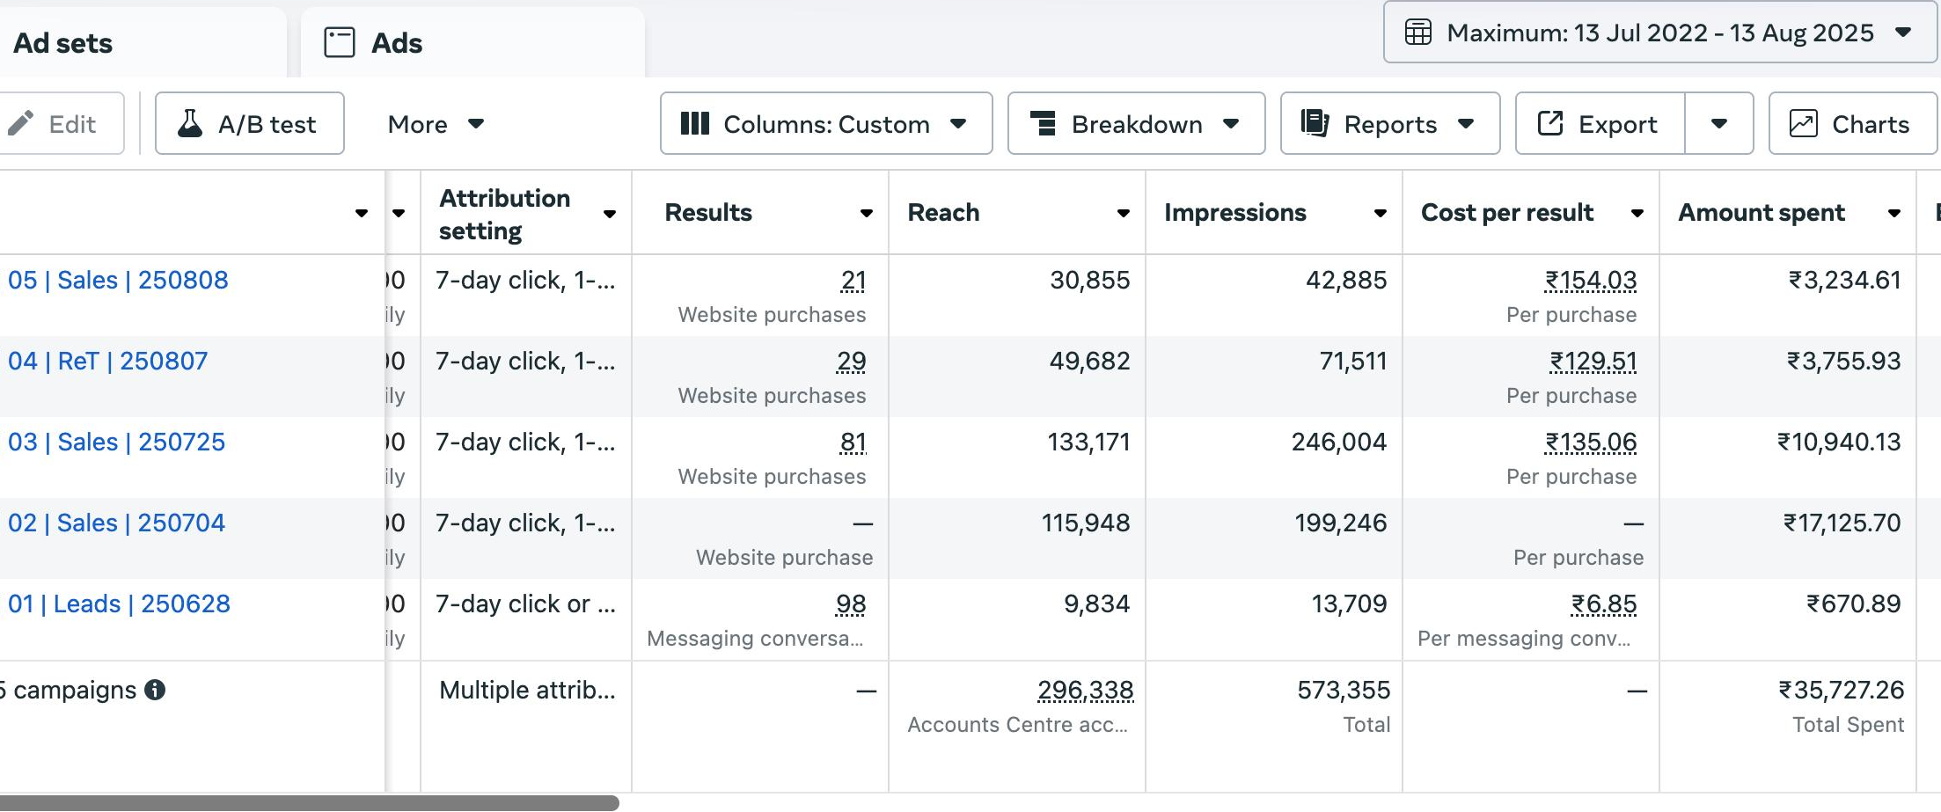The height and width of the screenshot is (812, 1941).
Task: Open the Results column sort arrow
Action: point(866,213)
